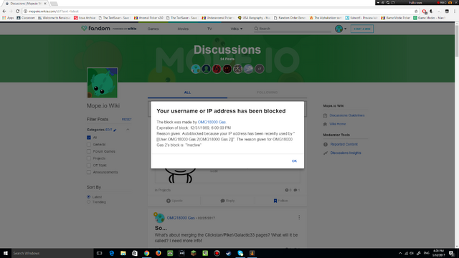This screenshot has height=258, width=459.
Task: Open the TV menu item
Action: click(x=209, y=29)
